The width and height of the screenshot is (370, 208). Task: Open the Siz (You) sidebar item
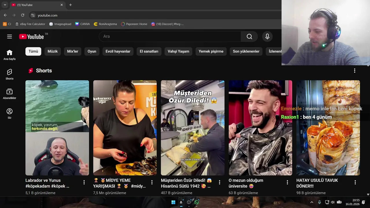pyautogui.click(x=10, y=114)
